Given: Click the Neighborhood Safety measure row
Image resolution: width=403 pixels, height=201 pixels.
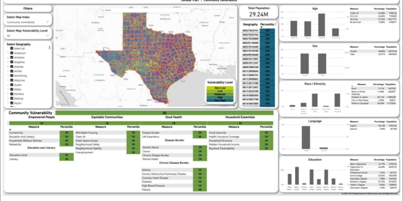Looking at the screenshot, I should click(x=107, y=145).
